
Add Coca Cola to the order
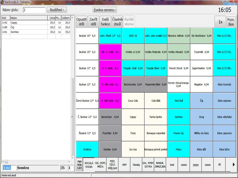coord(133,101)
